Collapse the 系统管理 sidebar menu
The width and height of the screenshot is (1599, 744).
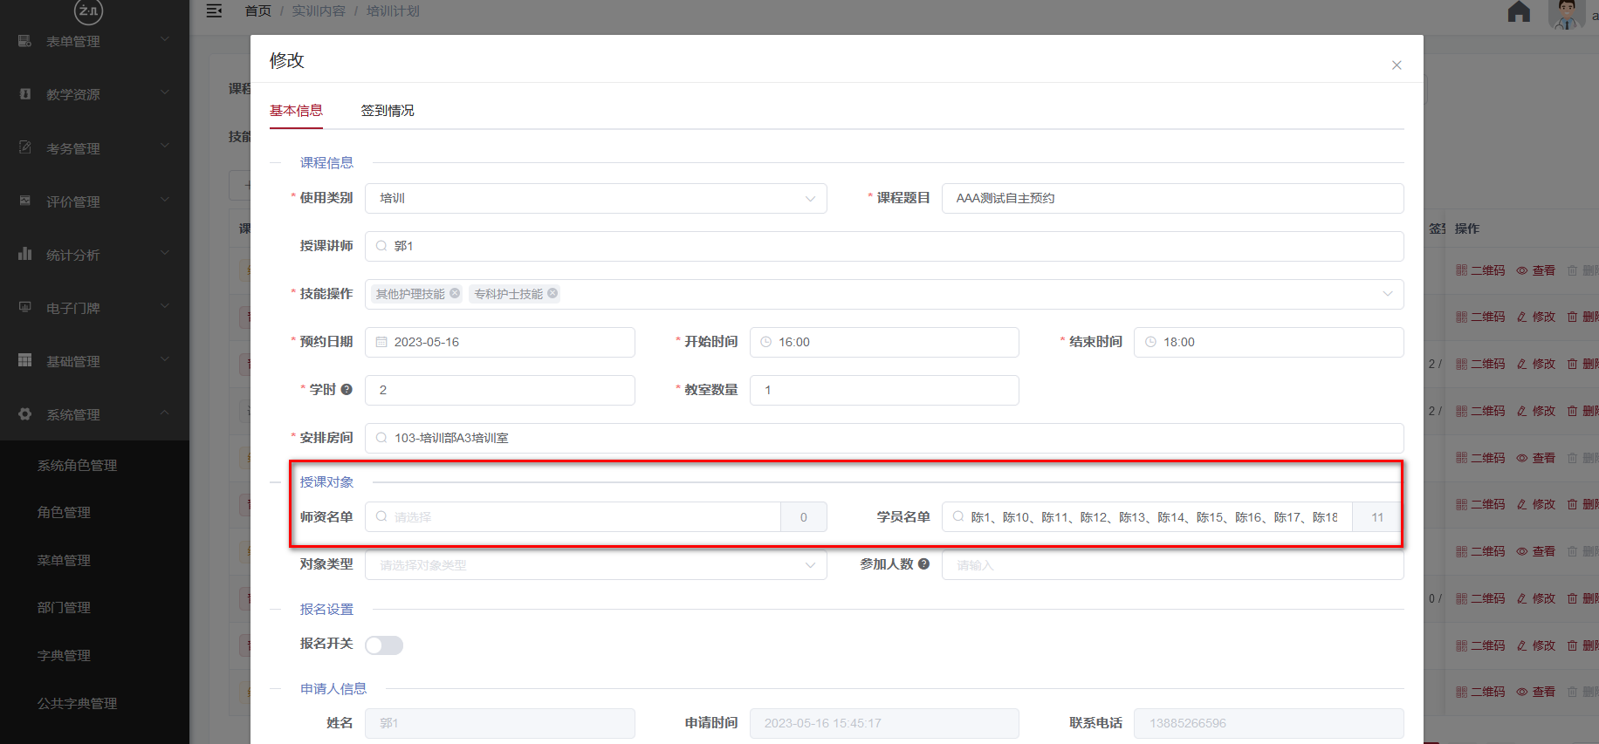click(x=94, y=414)
